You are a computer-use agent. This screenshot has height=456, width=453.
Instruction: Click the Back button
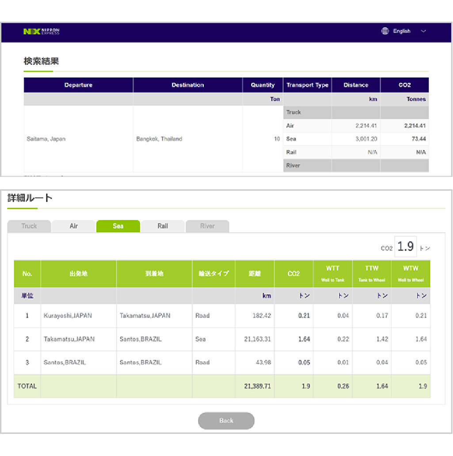pos(226,421)
